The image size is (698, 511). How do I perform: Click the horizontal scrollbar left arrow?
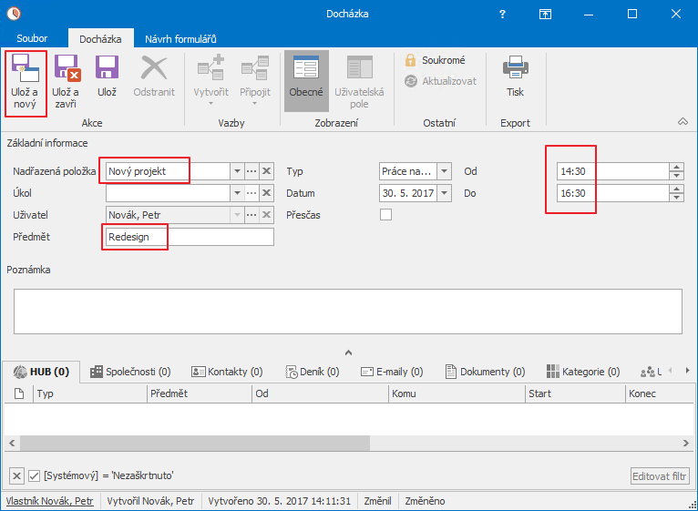point(12,443)
